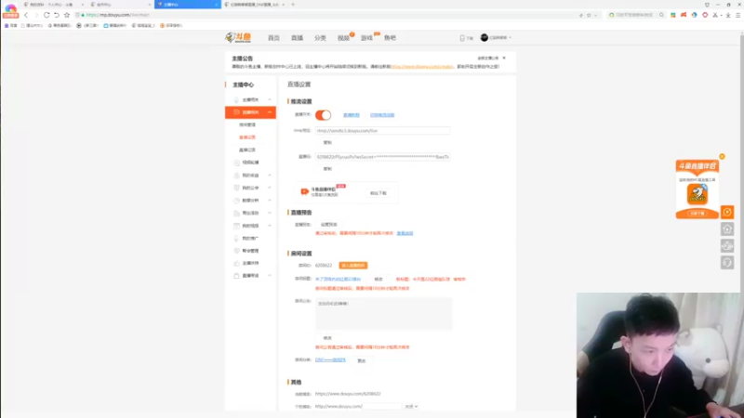The image size is (744, 418).
Task: Close the 斗鱼直播伴侣 floating promo card
Action: pos(722,156)
